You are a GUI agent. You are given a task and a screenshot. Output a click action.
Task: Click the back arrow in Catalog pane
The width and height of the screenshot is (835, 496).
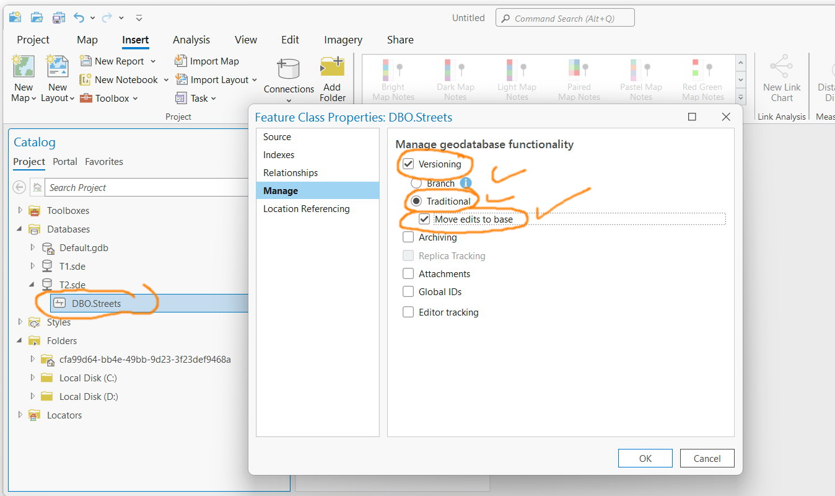click(19, 187)
